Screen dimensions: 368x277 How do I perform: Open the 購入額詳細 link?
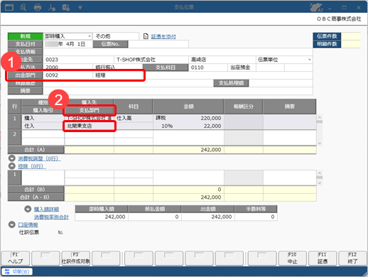pyautogui.click(x=46, y=210)
